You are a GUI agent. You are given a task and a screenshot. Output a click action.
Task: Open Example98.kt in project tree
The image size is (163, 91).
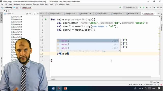coord(16,34)
